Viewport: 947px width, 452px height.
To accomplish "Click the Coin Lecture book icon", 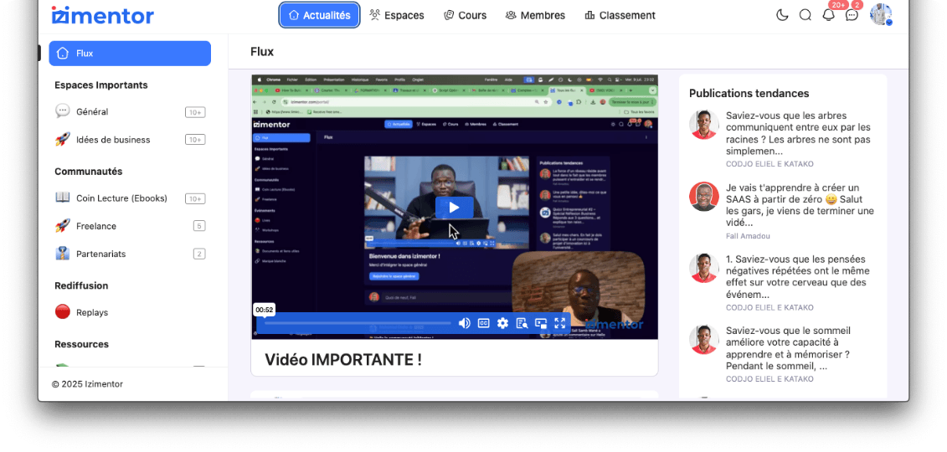I will pos(63,198).
